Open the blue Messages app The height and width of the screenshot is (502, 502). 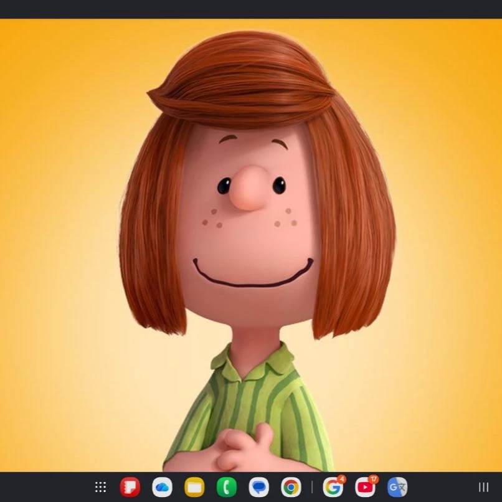click(258, 487)
